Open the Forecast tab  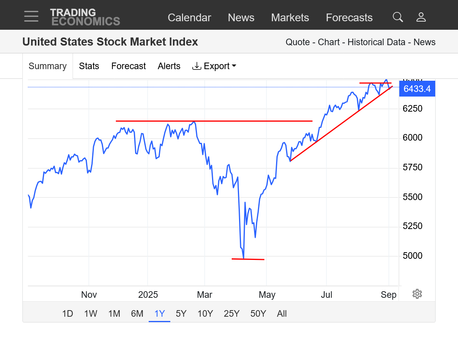129,66
